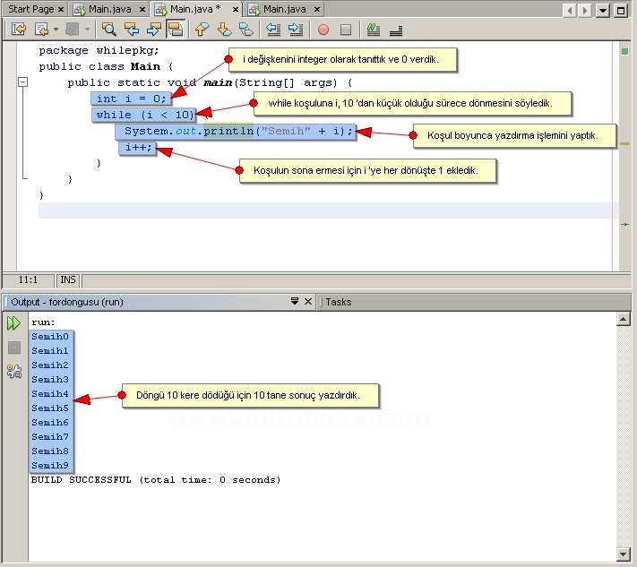Find next occurrence icon
637x567 pixels.
point(153,30)
